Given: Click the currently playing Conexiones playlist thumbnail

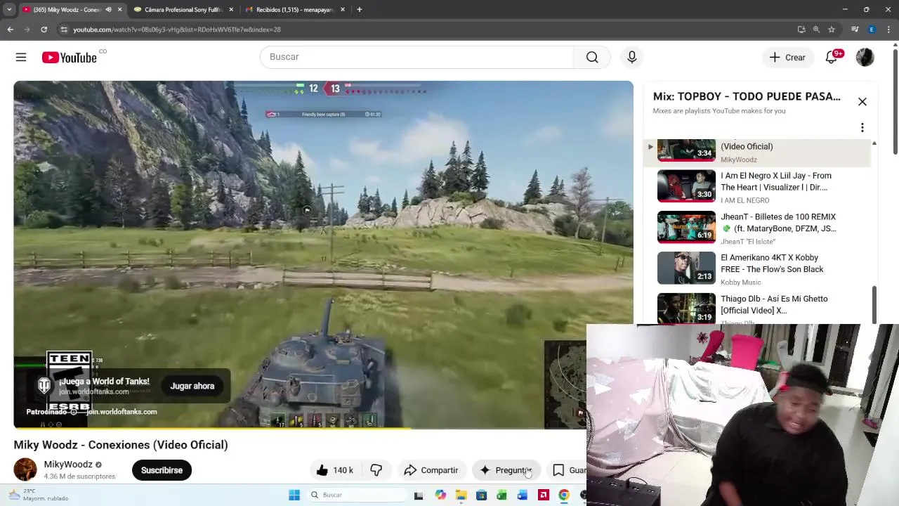Looking at the screenshot, I should [x=686, y=150].
